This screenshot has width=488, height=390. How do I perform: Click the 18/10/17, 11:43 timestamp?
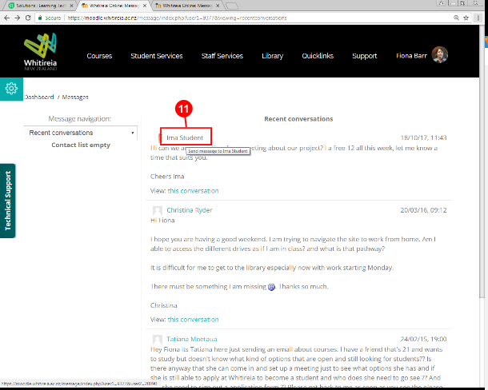pyautogui.click(x=423, y=137)
